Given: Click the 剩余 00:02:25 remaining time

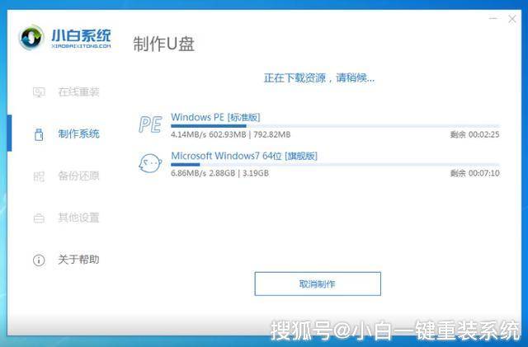Looking at the screenshot, I should [475, 134].
